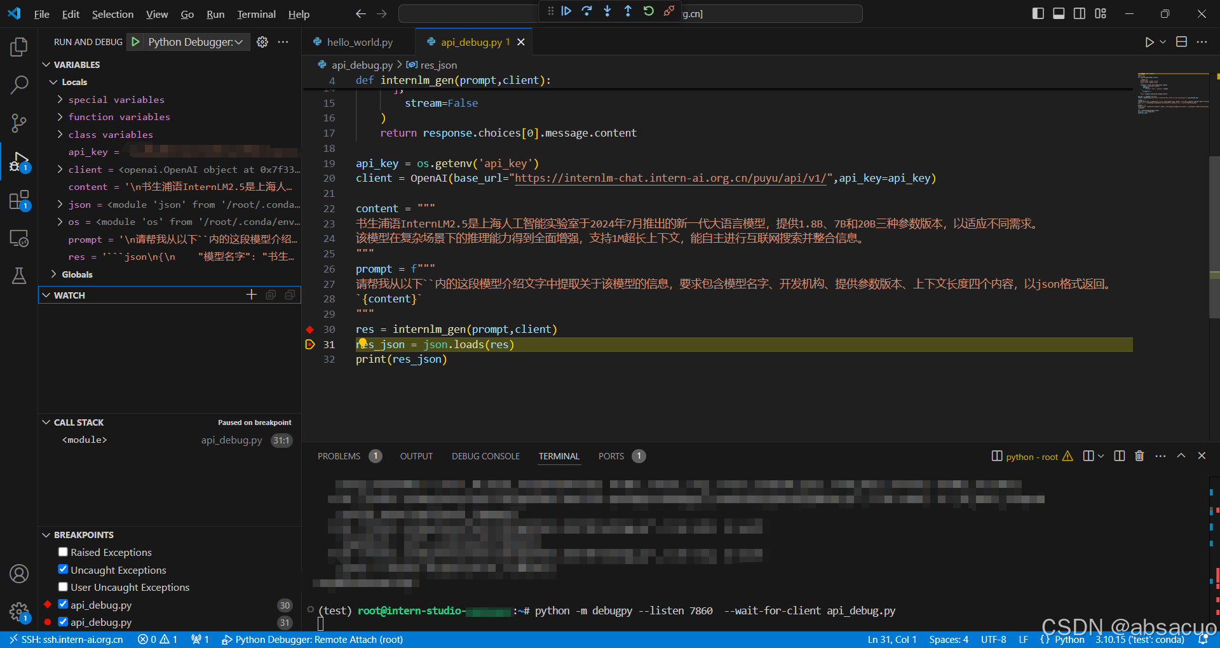Viewport: 1220px width, 648px height.
Task: Follow the internlm-chat base_url link
Action: click(x=670, y=178)
